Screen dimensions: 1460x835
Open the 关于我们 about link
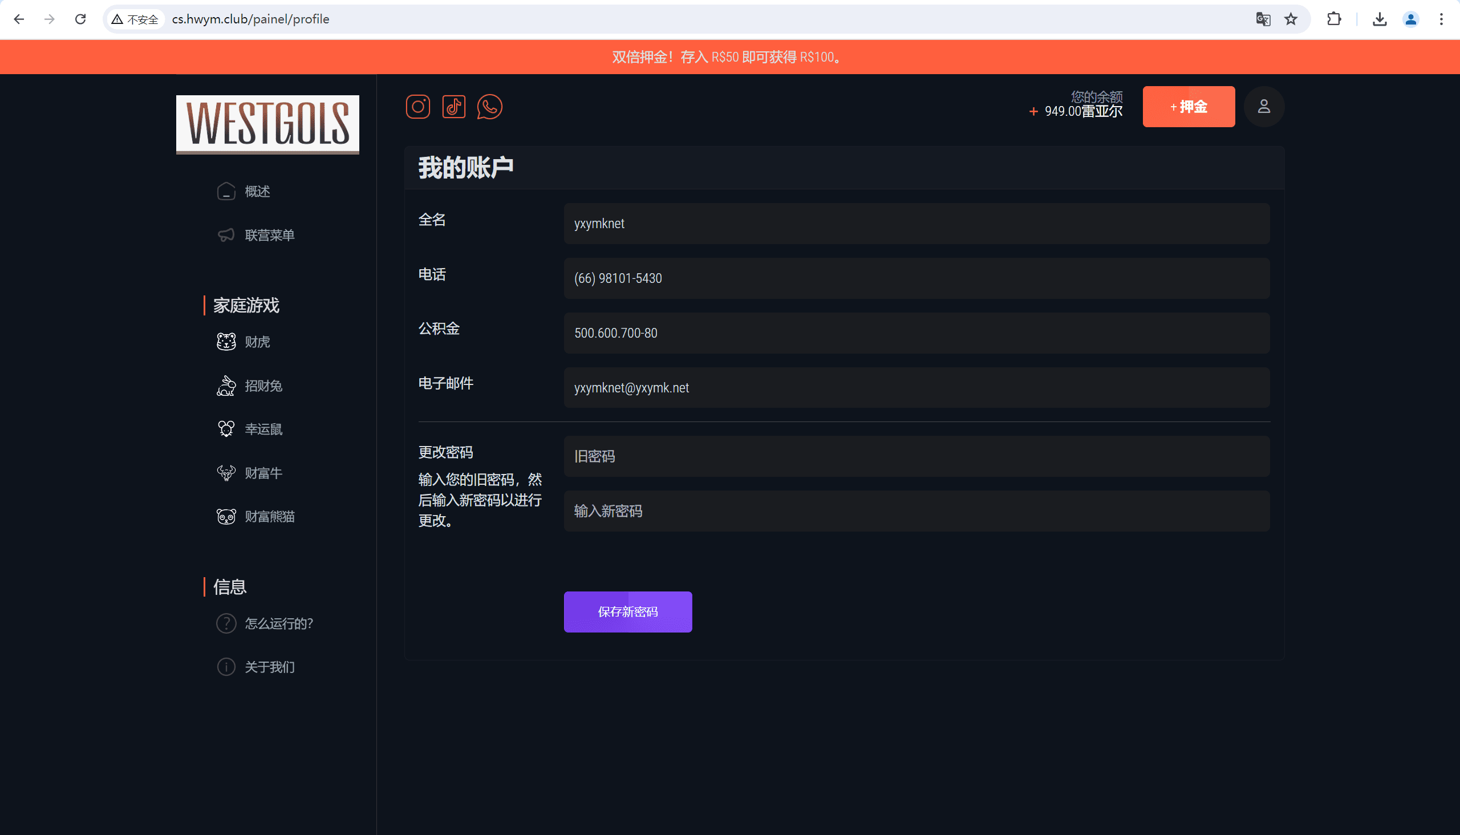[x=269, y=667]
